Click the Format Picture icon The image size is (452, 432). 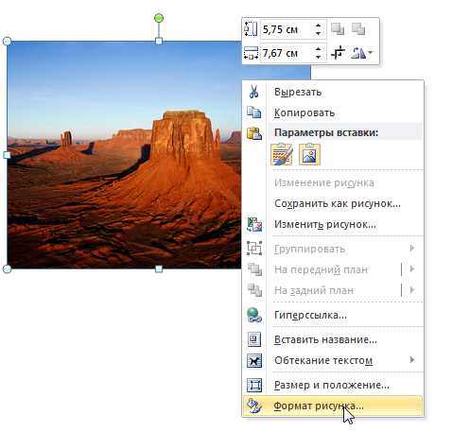(254, 406)
